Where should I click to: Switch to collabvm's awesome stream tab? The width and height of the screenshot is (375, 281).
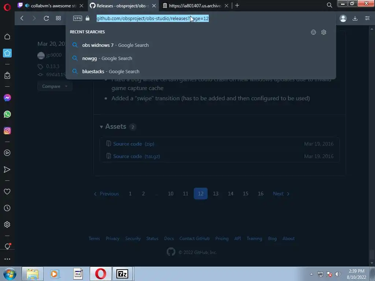tap(51, 5)
